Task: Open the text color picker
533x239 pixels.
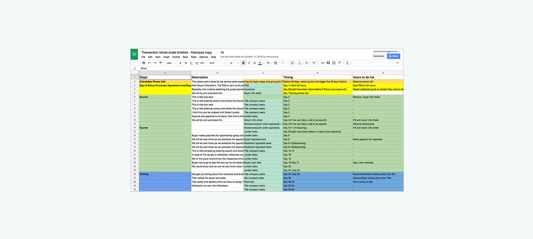Action: pyautogui.click(x=260, y=63)
